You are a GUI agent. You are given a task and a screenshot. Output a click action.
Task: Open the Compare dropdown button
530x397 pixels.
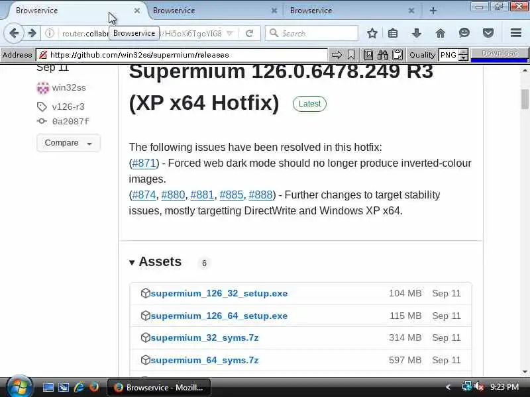click(x=68, y=143)
